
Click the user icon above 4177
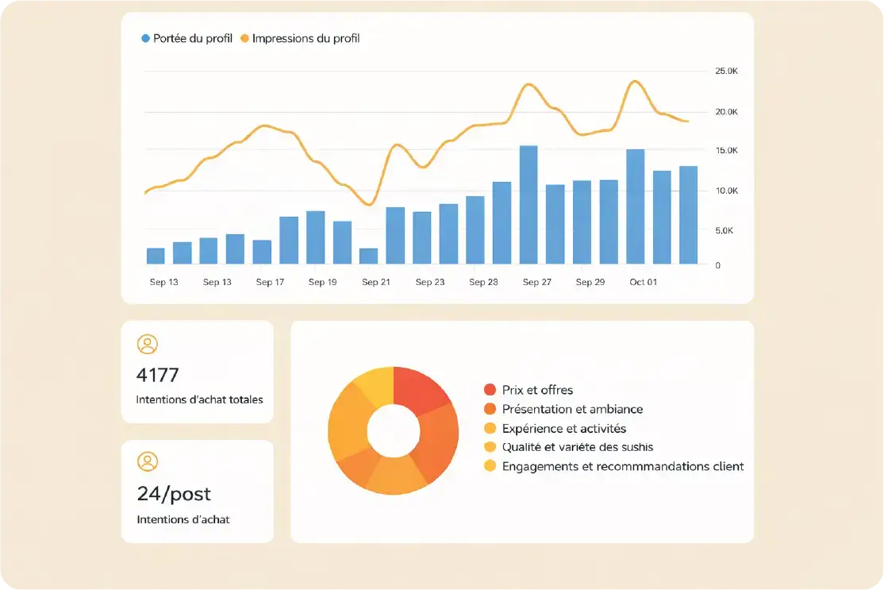click(148, 344)
